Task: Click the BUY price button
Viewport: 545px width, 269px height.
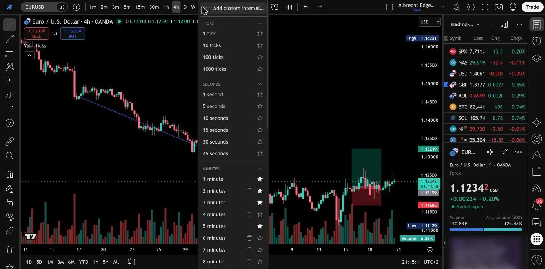Action: coord(73,34)
